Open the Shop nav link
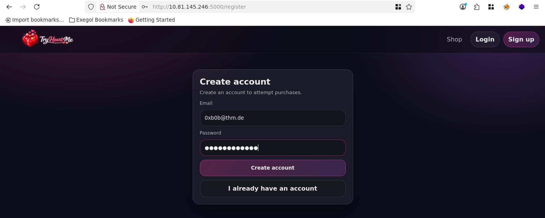The width and height of the screenshot is (545, 218). 454,39
